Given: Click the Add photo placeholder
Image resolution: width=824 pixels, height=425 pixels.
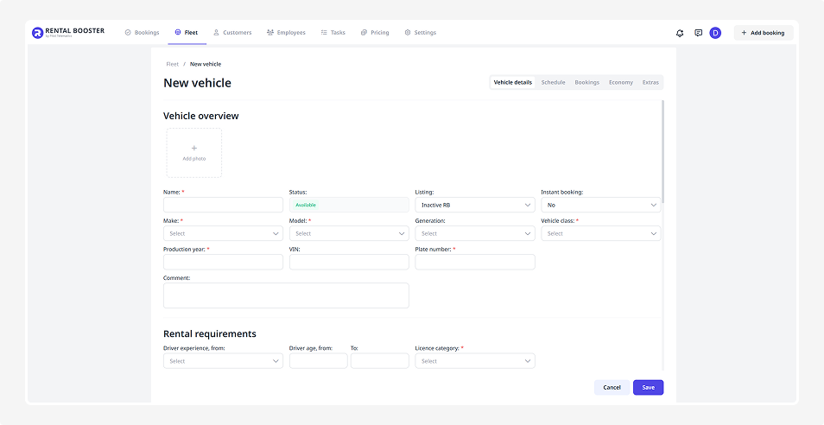Looking at the screenshot, I should coord(193,153).
